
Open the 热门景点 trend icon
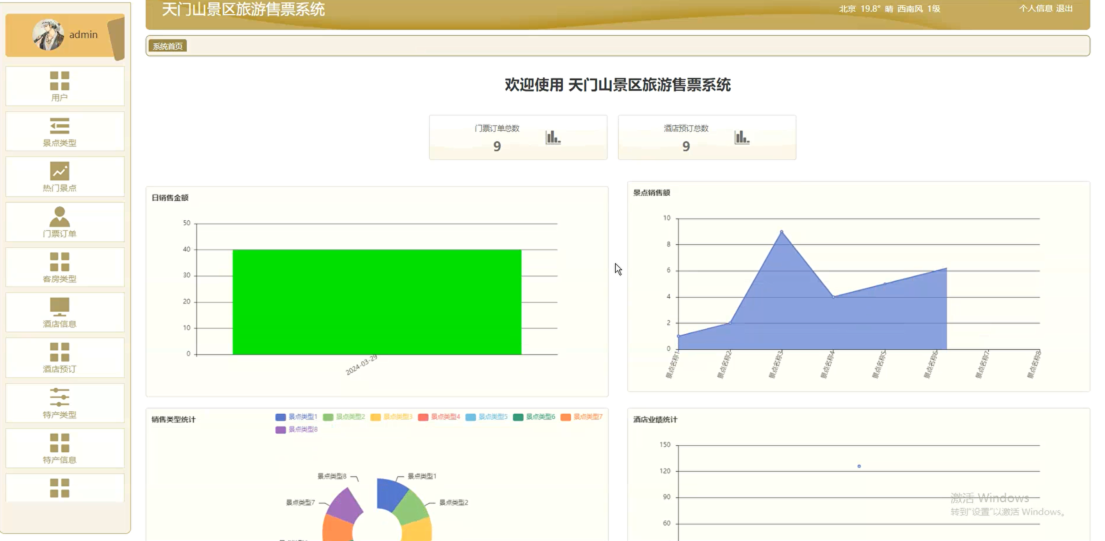point(59,171)
